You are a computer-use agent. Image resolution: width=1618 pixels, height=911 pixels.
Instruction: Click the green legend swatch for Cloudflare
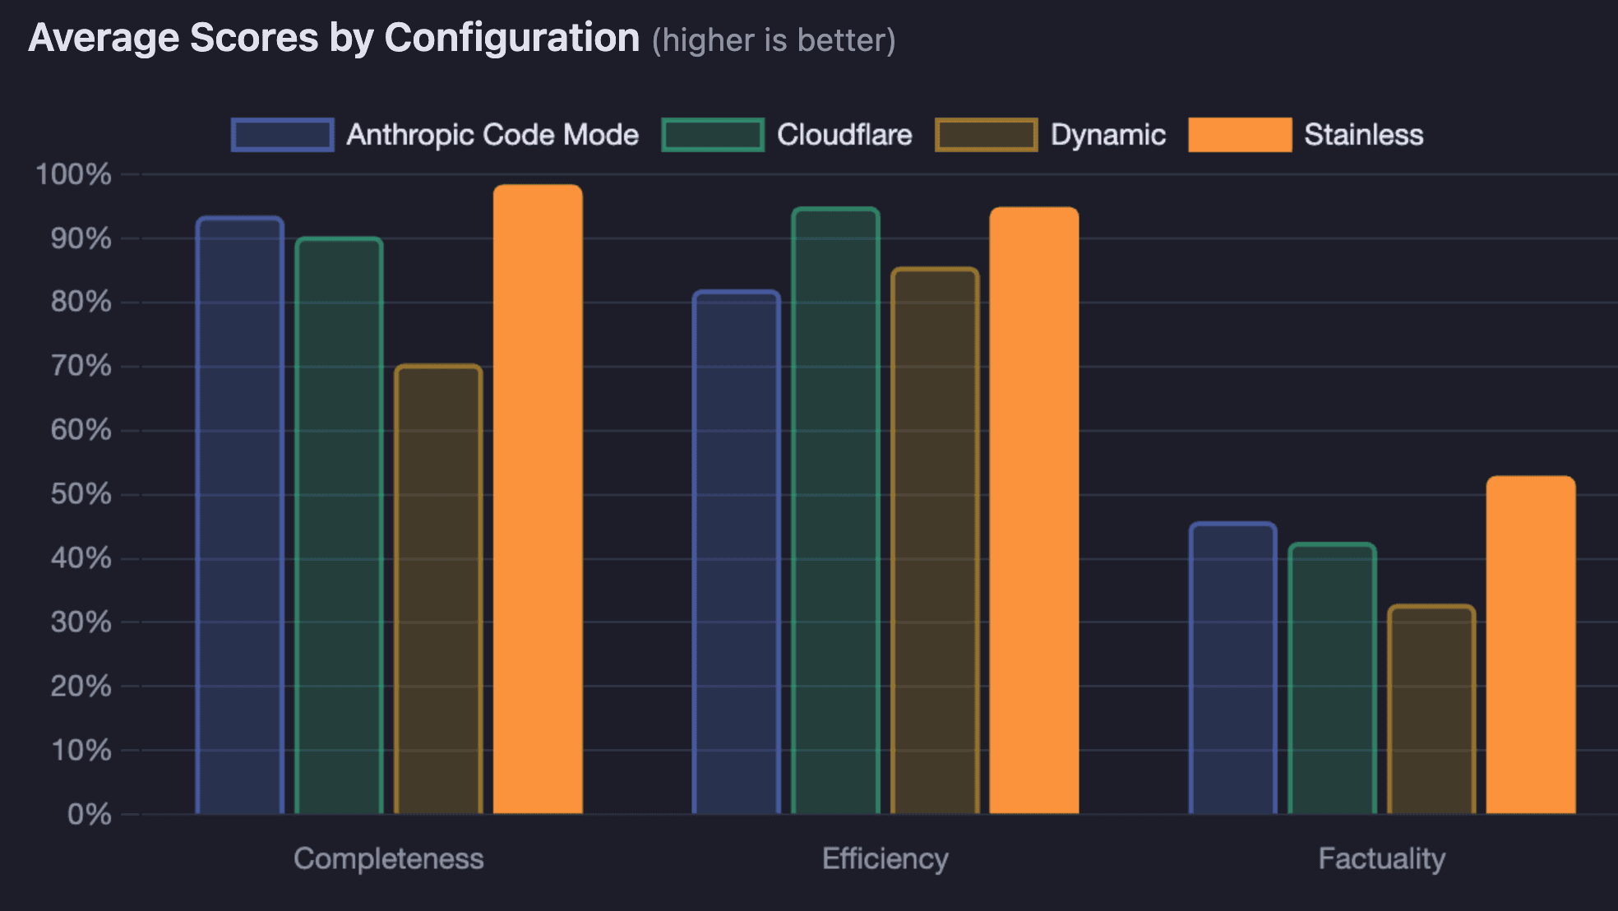(x=712, y=134)
